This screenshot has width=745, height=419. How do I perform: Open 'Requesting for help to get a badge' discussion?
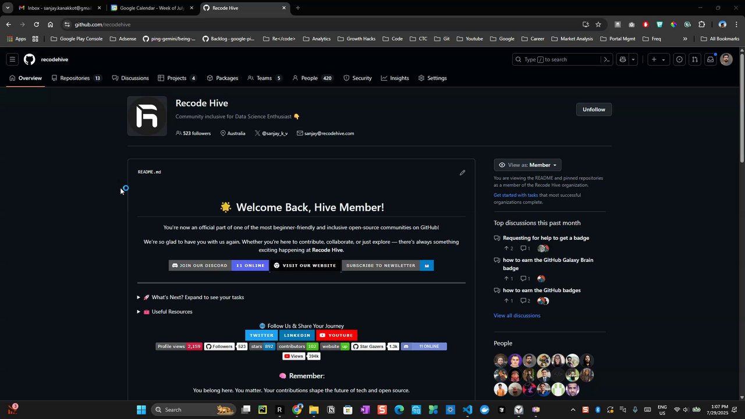coord(546,238)
